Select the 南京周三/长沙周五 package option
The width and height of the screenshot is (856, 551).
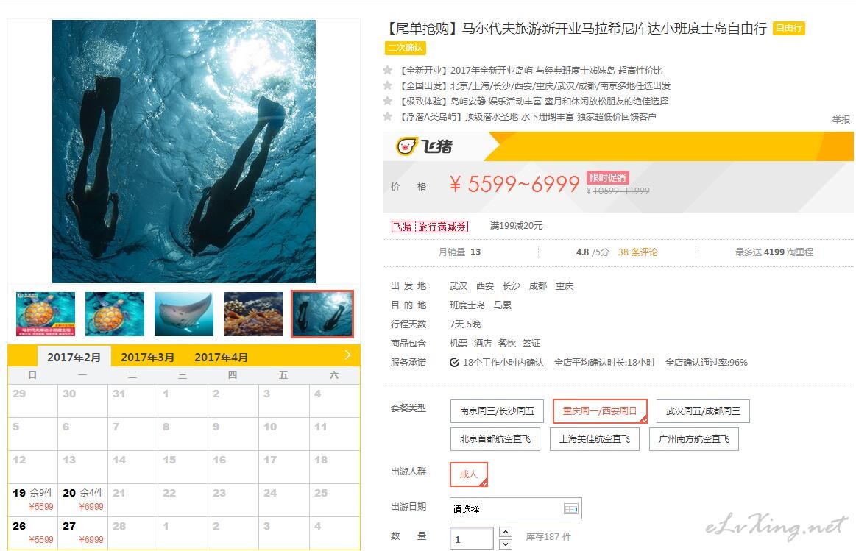497,410
